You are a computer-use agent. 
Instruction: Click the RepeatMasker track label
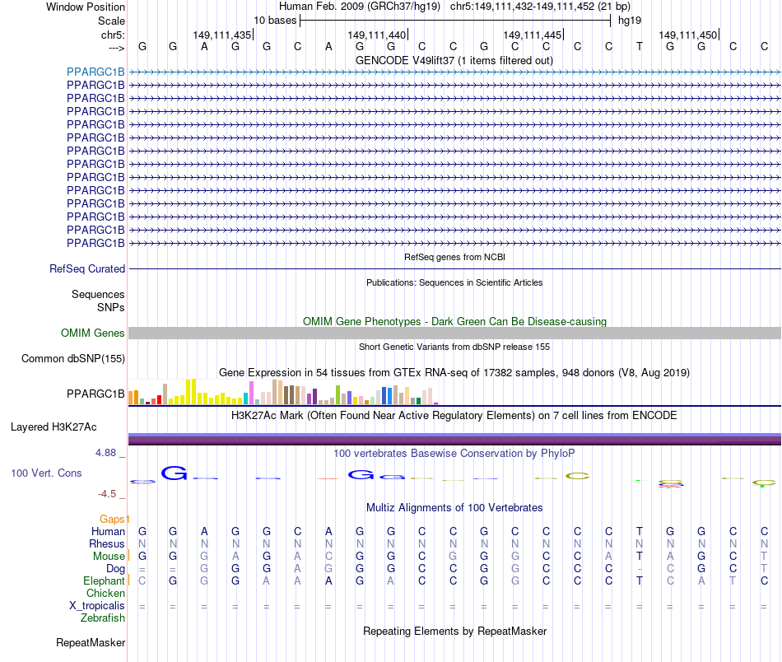pos(91,642)
